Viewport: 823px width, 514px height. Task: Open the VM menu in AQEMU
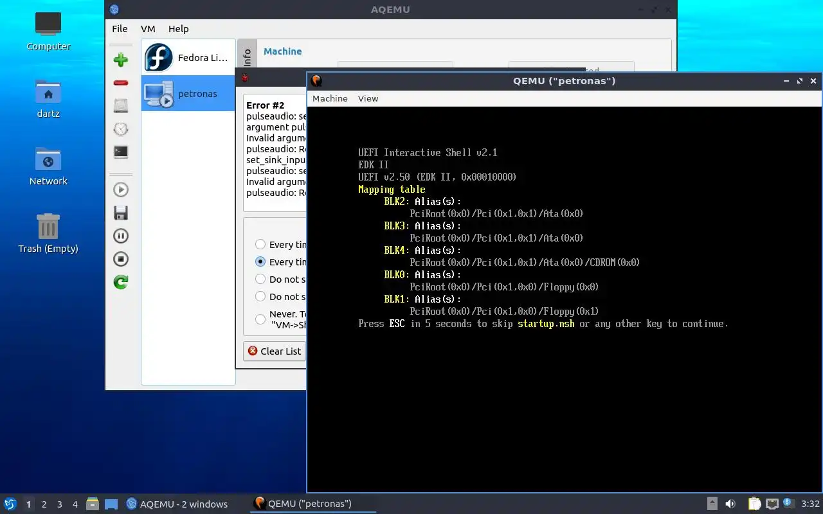148,28
